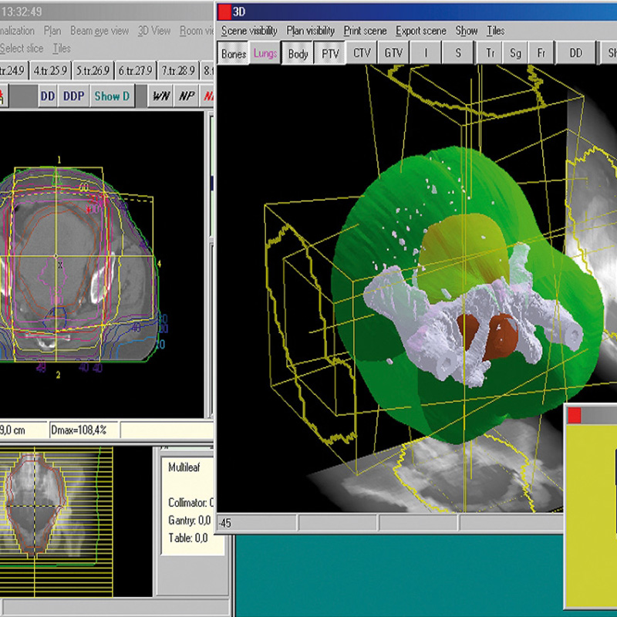Click the Multileaf label

(184, 467)
